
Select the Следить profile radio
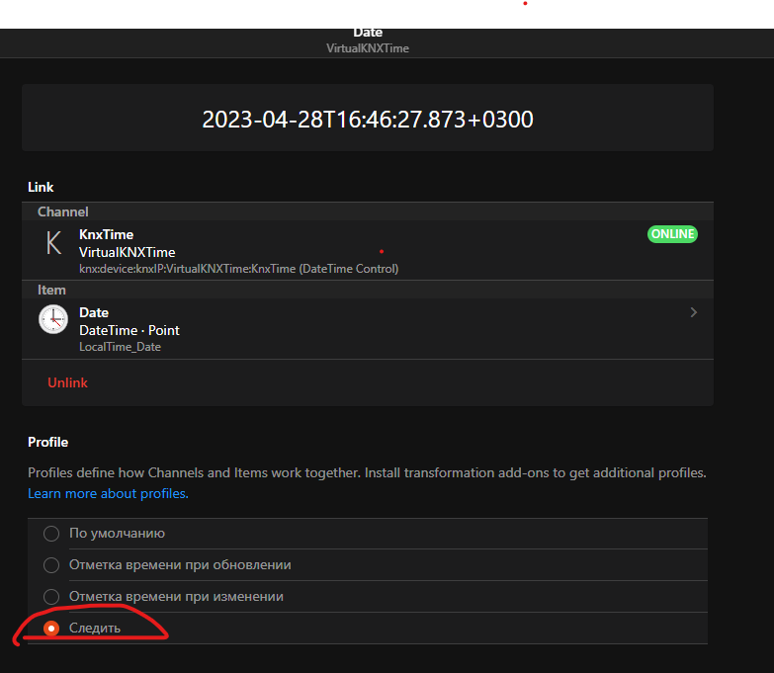coord(51,629)
